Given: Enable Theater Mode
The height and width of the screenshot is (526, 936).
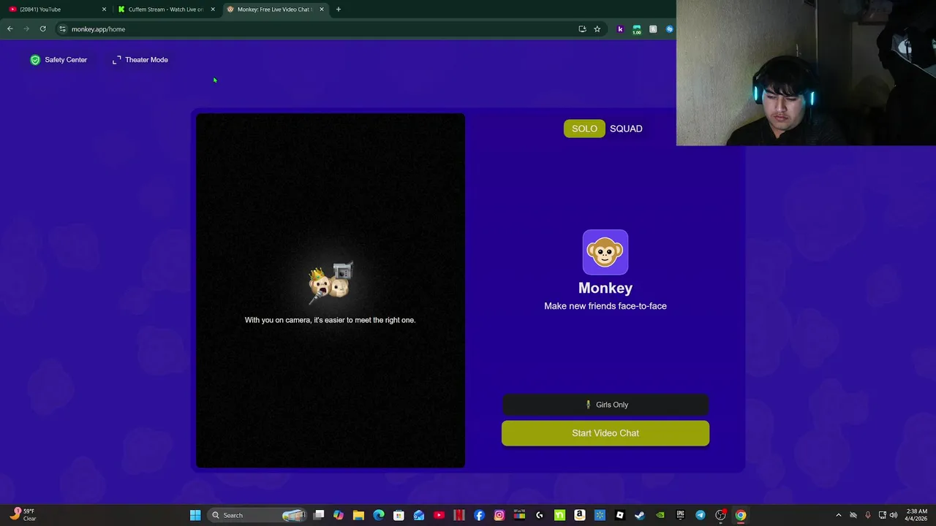Looking at the screenshot, I should coord(140,60).
